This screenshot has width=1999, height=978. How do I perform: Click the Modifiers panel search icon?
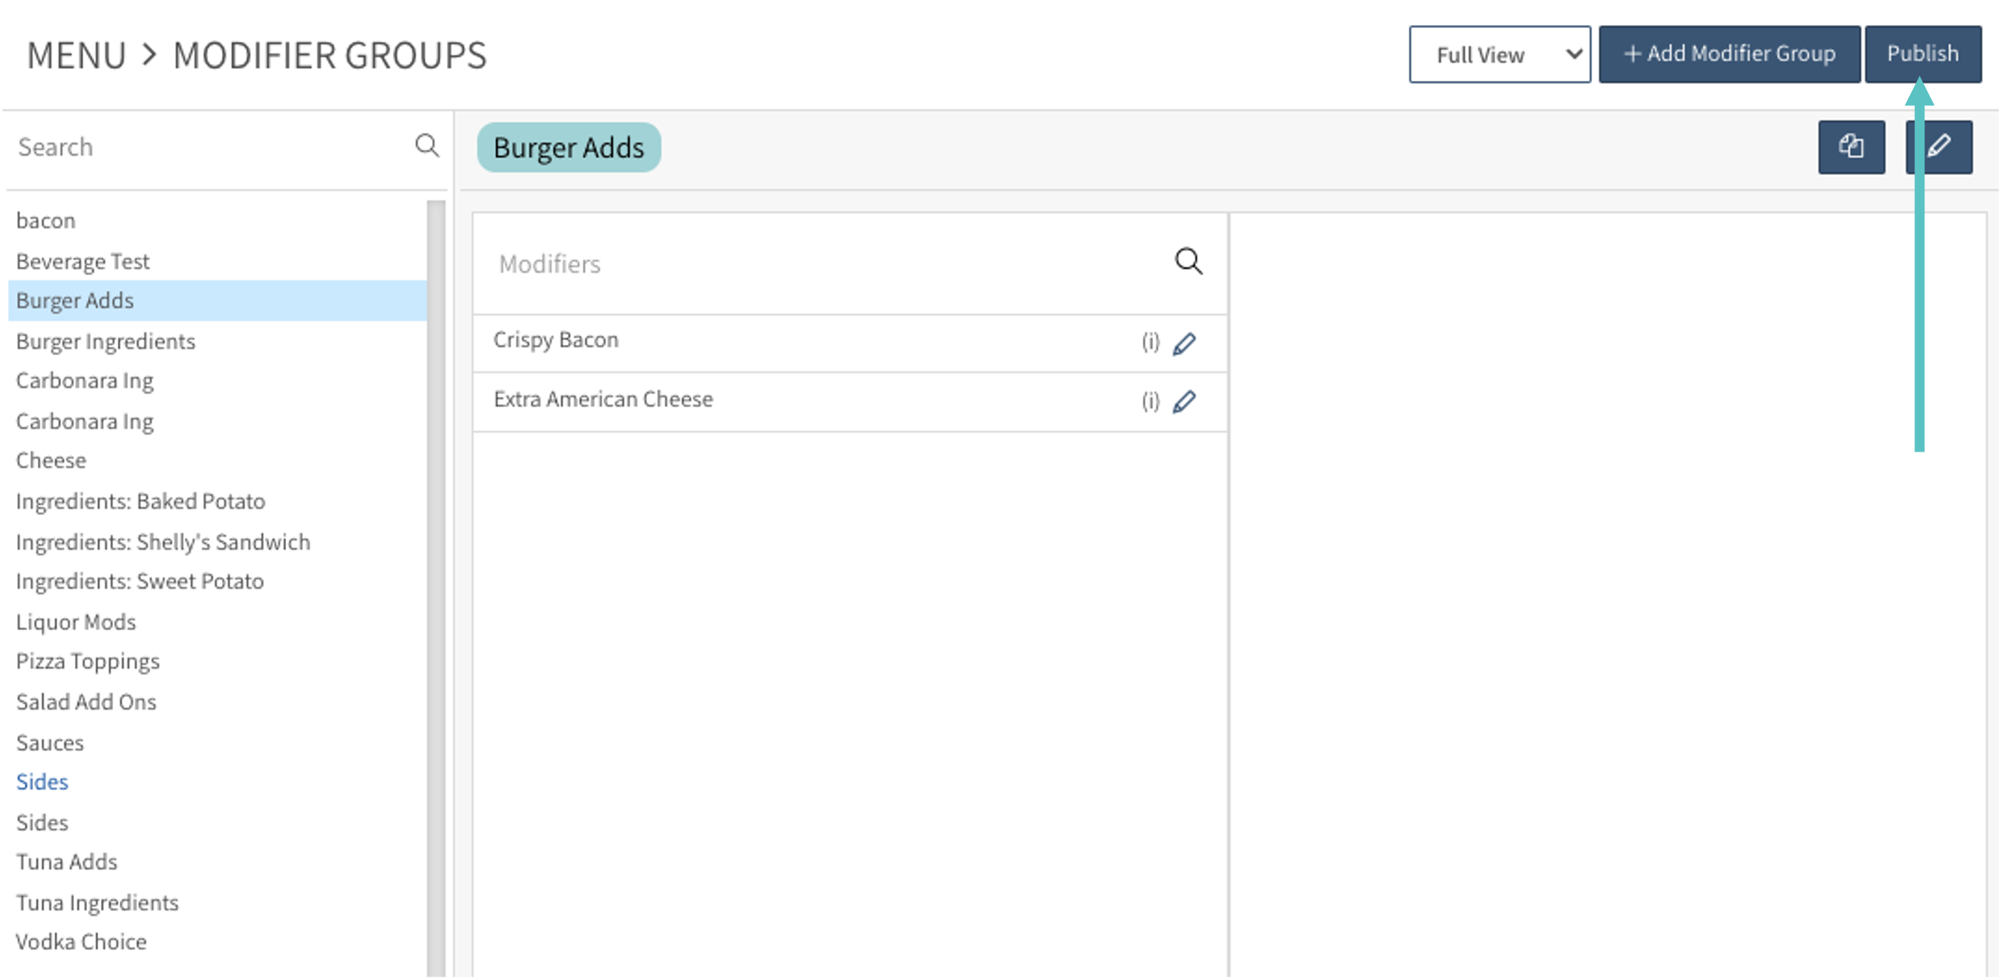1187,261
